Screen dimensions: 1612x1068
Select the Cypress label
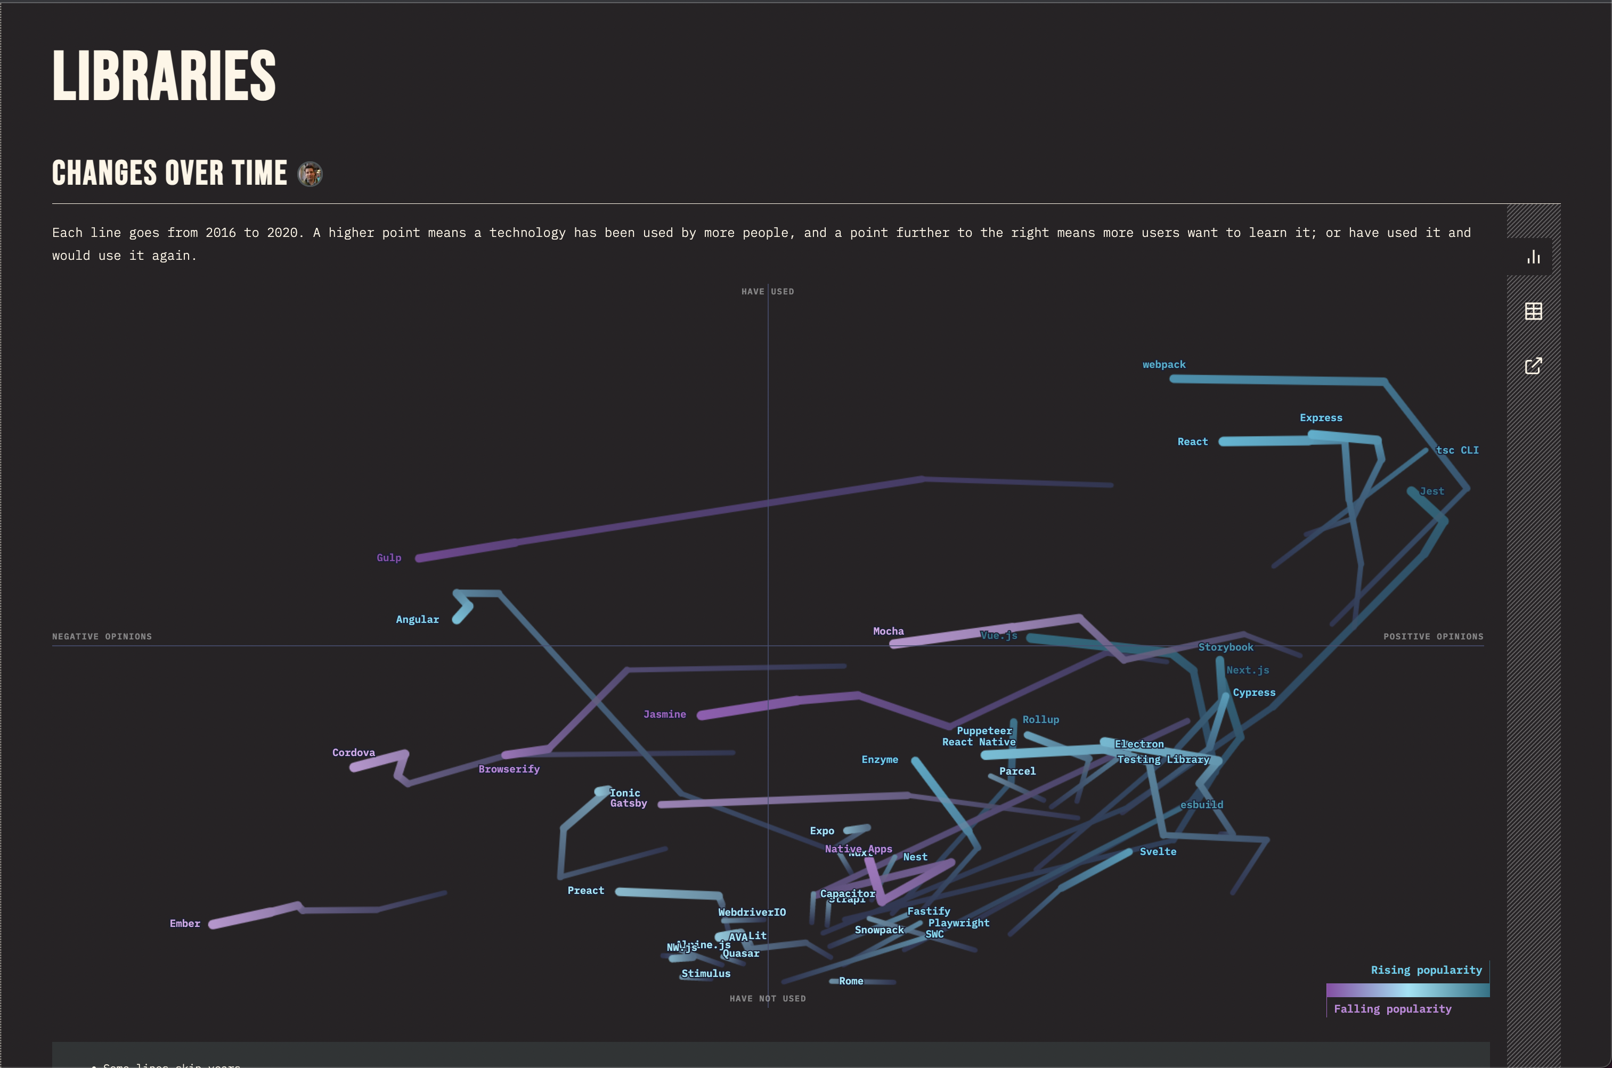[1253, 692]
